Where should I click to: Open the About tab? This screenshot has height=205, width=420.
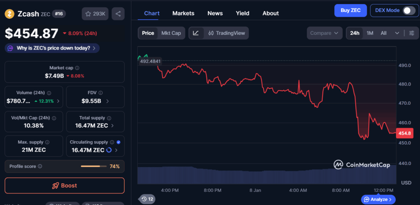click(x=271, y=14)
